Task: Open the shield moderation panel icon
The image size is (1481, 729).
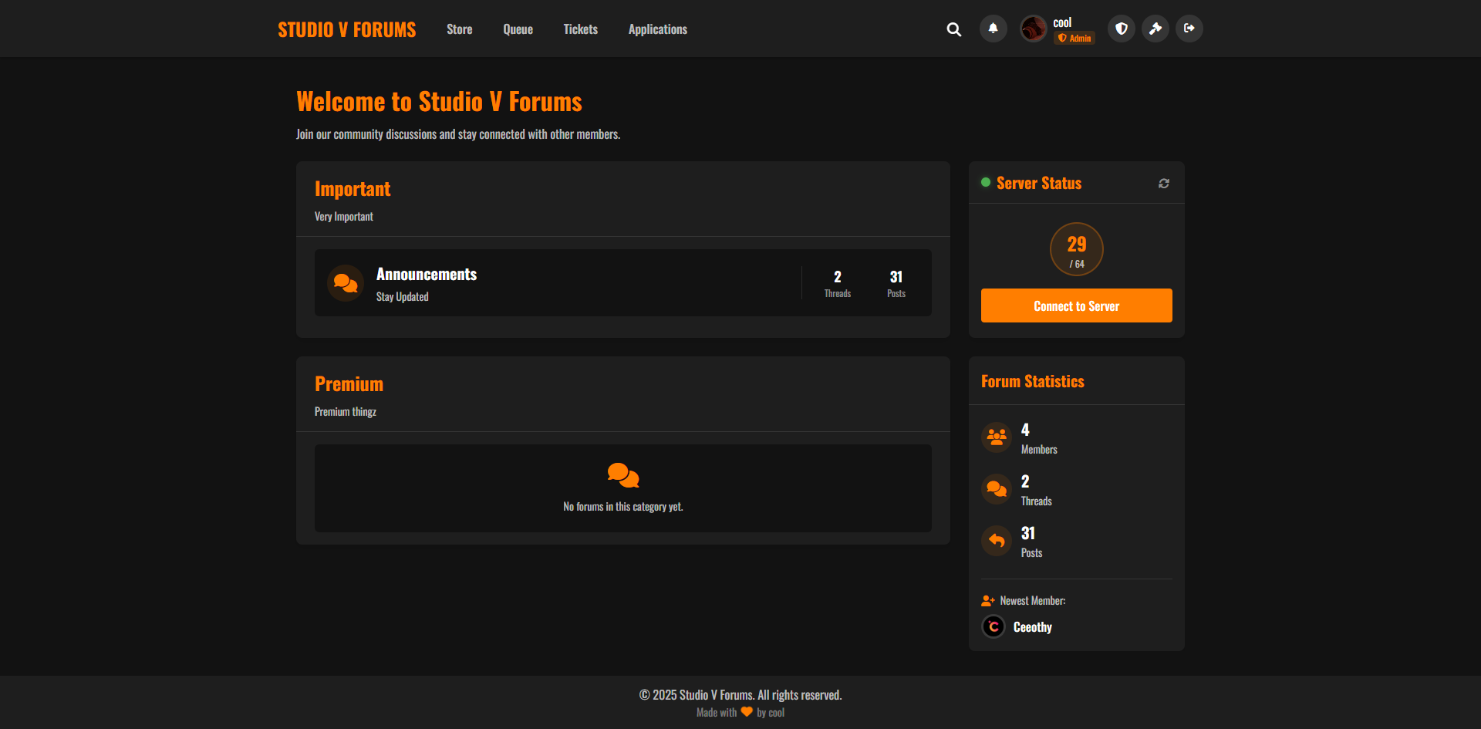Action: coord(1122,29)
